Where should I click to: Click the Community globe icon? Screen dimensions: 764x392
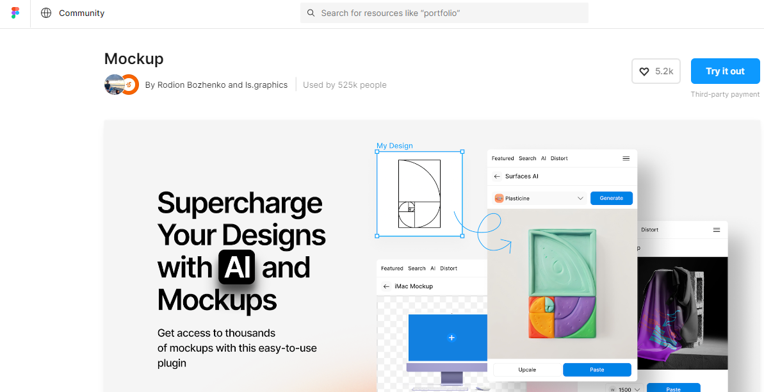[46, 13]
